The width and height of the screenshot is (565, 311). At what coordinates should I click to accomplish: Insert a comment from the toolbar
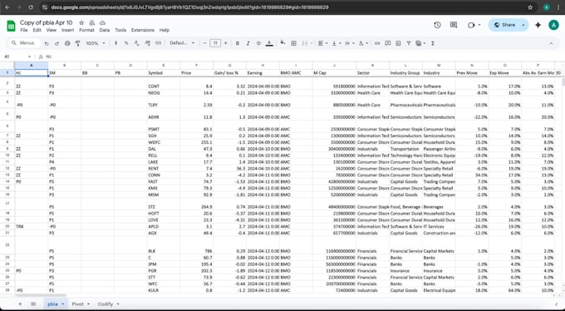click(x=388, y=43)
